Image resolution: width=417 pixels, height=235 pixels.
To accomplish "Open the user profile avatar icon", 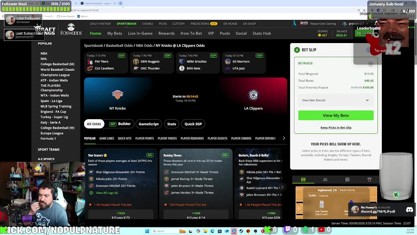I will (344, 24).
